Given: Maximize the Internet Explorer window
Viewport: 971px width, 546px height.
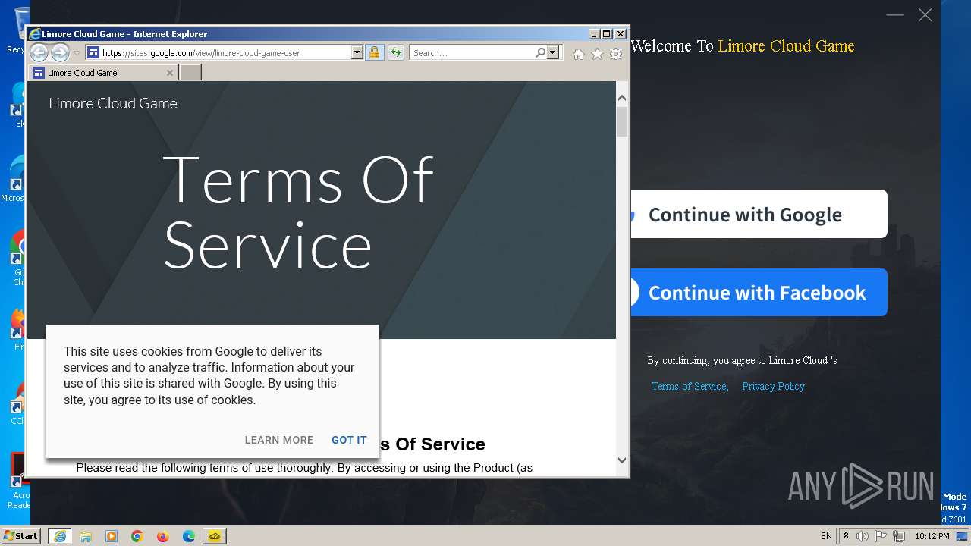Looking at the screenshot, I should 606,34.
